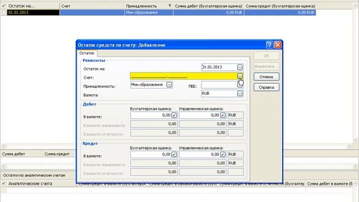Click left arrow of middle panel horizontal scrollbar

coord(3,166)
